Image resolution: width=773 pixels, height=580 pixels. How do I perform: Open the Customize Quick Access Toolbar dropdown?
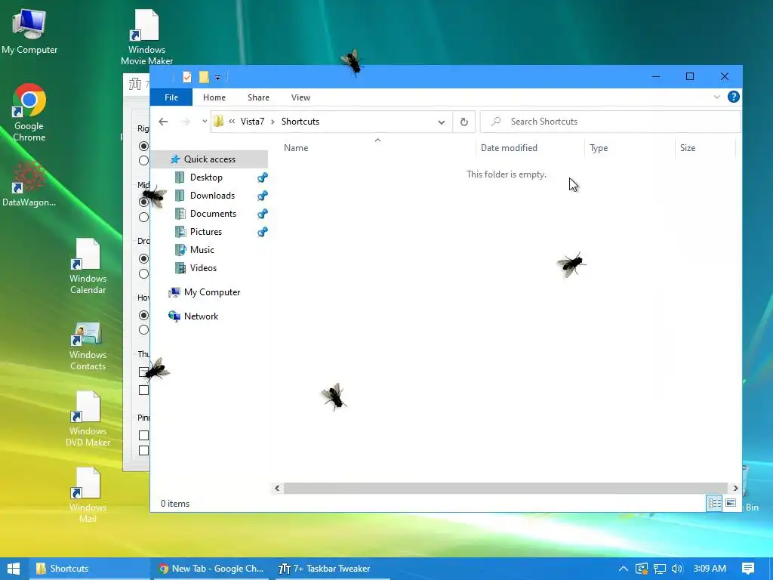217,78
